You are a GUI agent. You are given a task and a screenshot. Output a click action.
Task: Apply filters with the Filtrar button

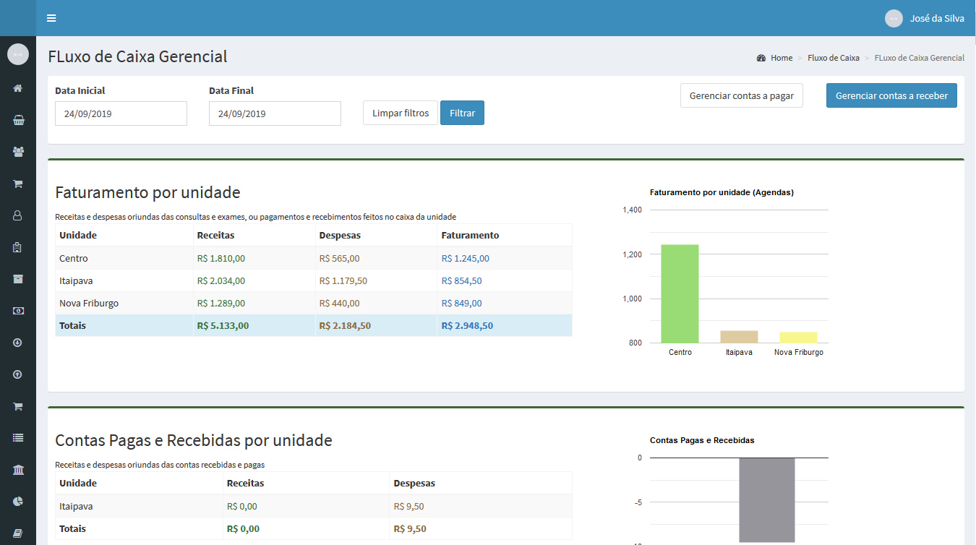(463, 113)
